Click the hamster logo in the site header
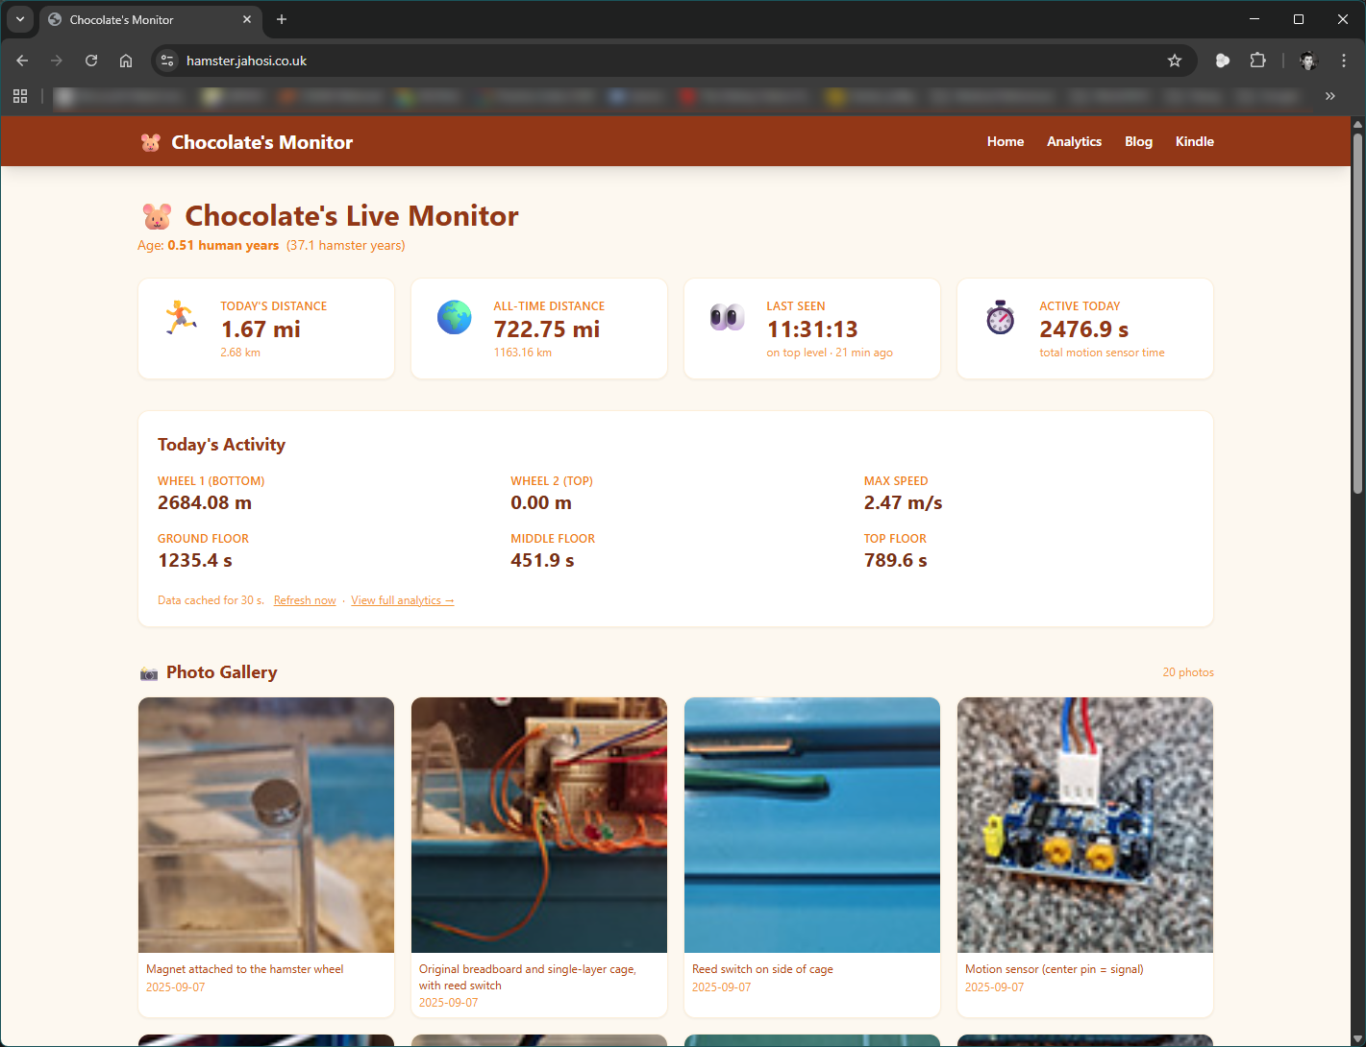1366x1047 pixels. 151,142
